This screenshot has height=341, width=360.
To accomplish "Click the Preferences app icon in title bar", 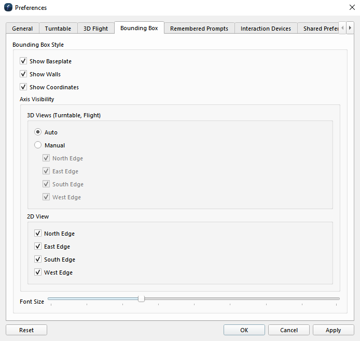I will coord(8,8).
